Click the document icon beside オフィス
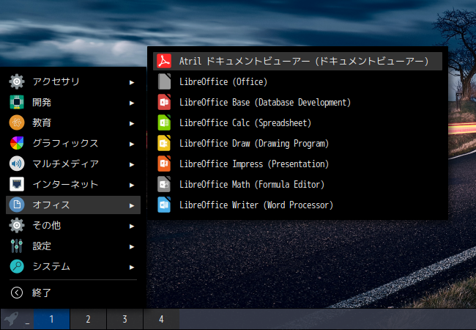This screenshot has height=330, width=476. tap(17, 205)
